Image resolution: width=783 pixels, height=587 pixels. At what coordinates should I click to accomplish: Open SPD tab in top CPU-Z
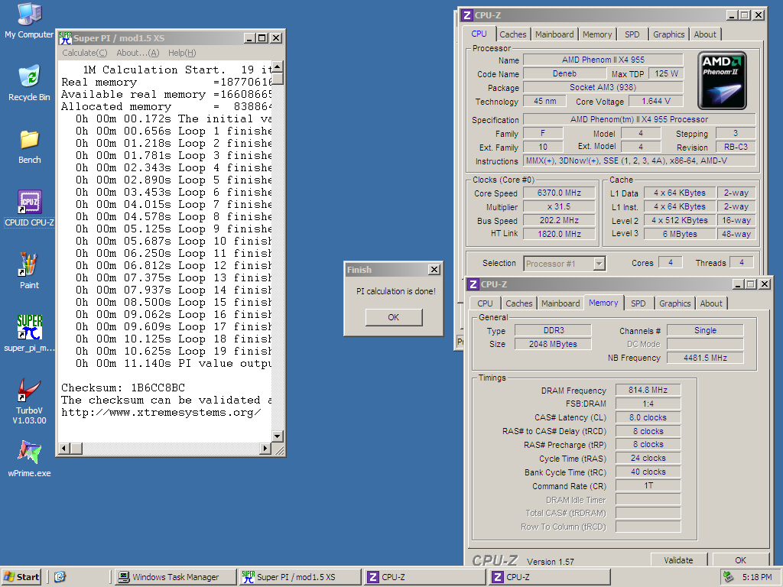[x=632, y=34]
